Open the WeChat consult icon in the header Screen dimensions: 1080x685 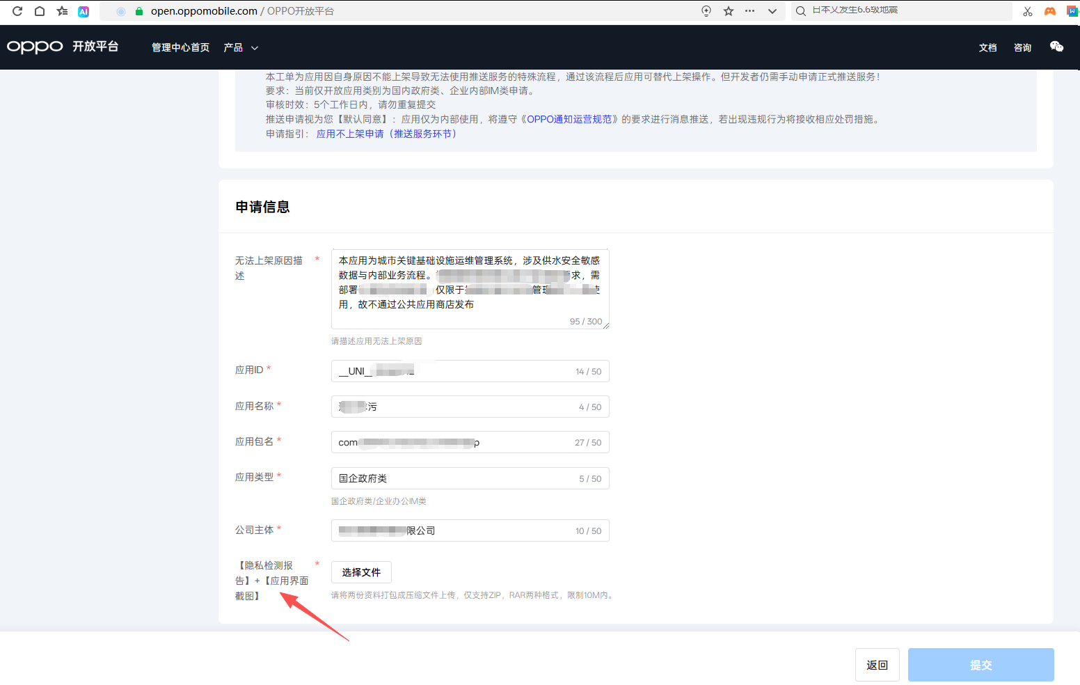[x=1056, y=47]
